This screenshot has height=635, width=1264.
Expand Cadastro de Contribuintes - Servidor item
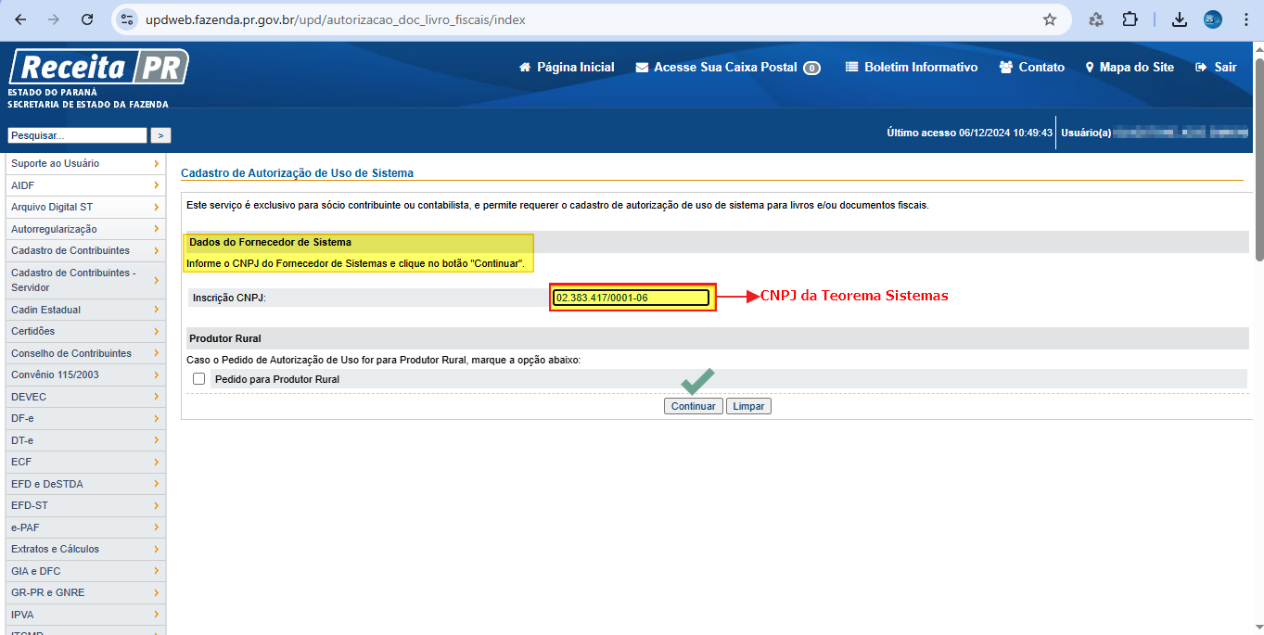[x=85, y=280]
